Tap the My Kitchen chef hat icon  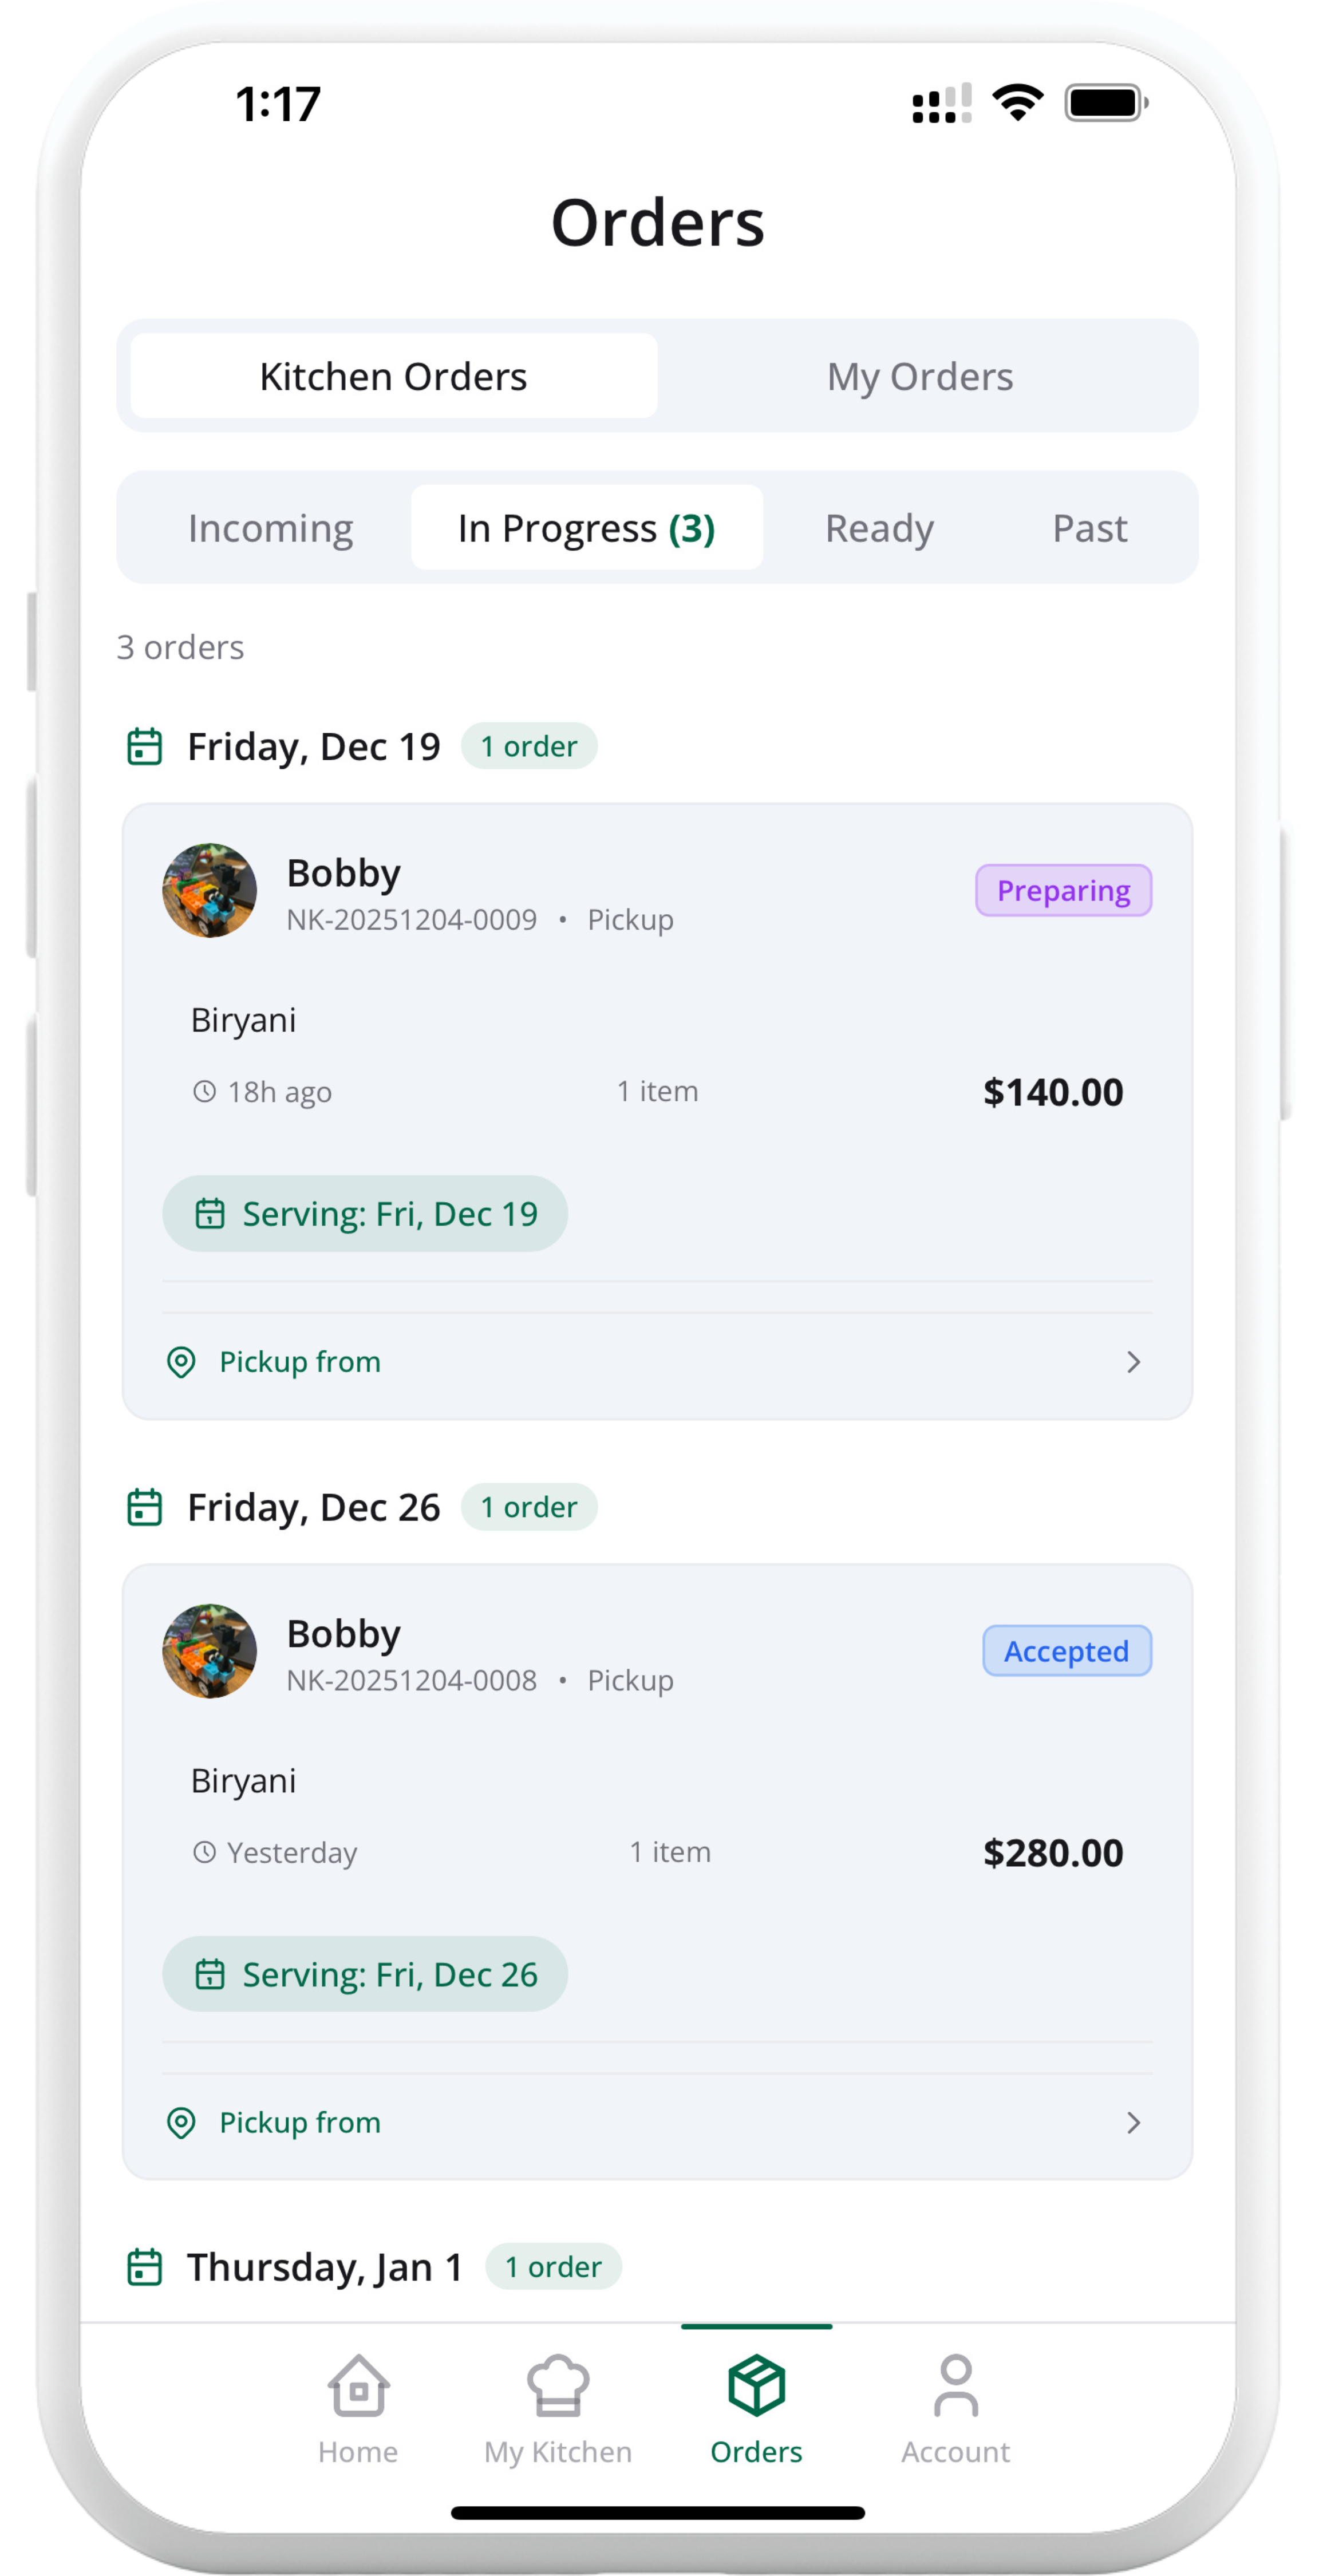pyautogui.click(x=558, y=2387)
